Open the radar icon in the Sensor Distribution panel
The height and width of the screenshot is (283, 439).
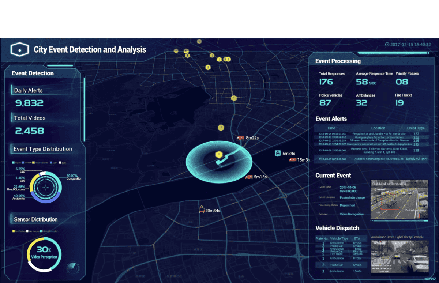tap(72, 268)
